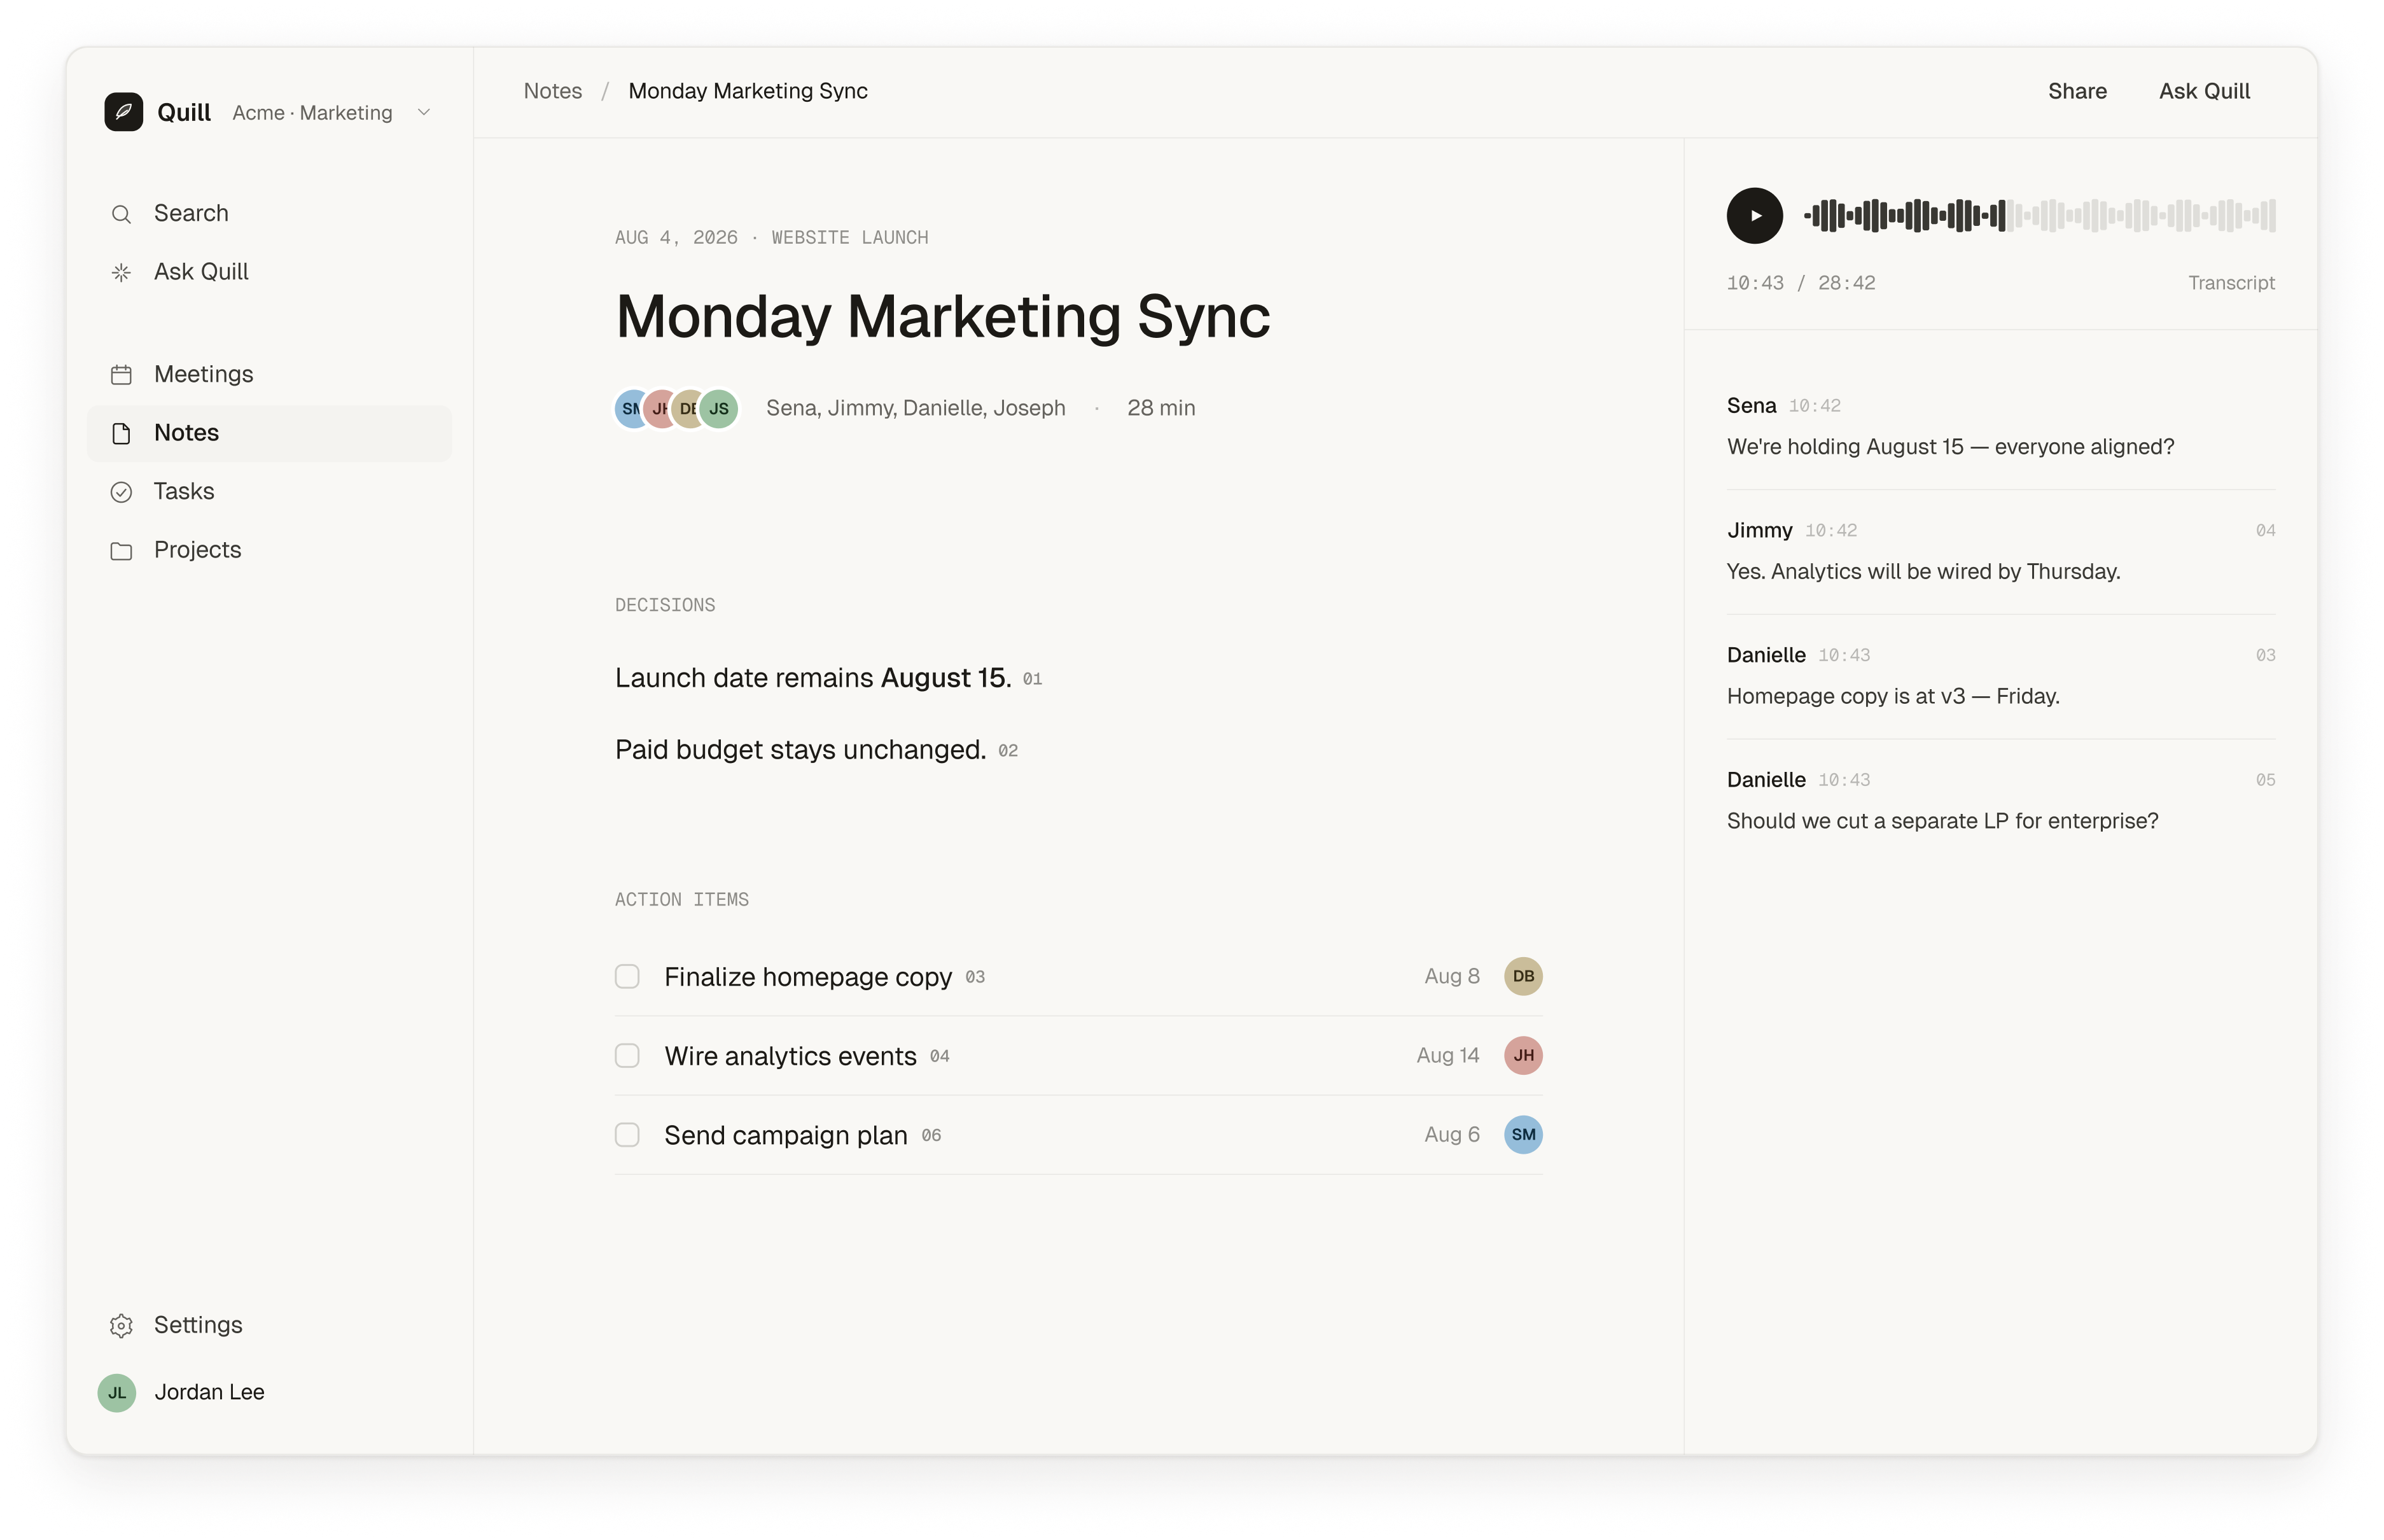Click the Aug 8 due date

click(1451, 976)
